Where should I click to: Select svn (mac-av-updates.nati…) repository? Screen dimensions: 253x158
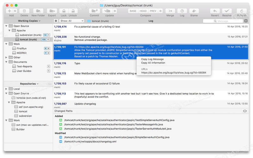pos(28,125)
